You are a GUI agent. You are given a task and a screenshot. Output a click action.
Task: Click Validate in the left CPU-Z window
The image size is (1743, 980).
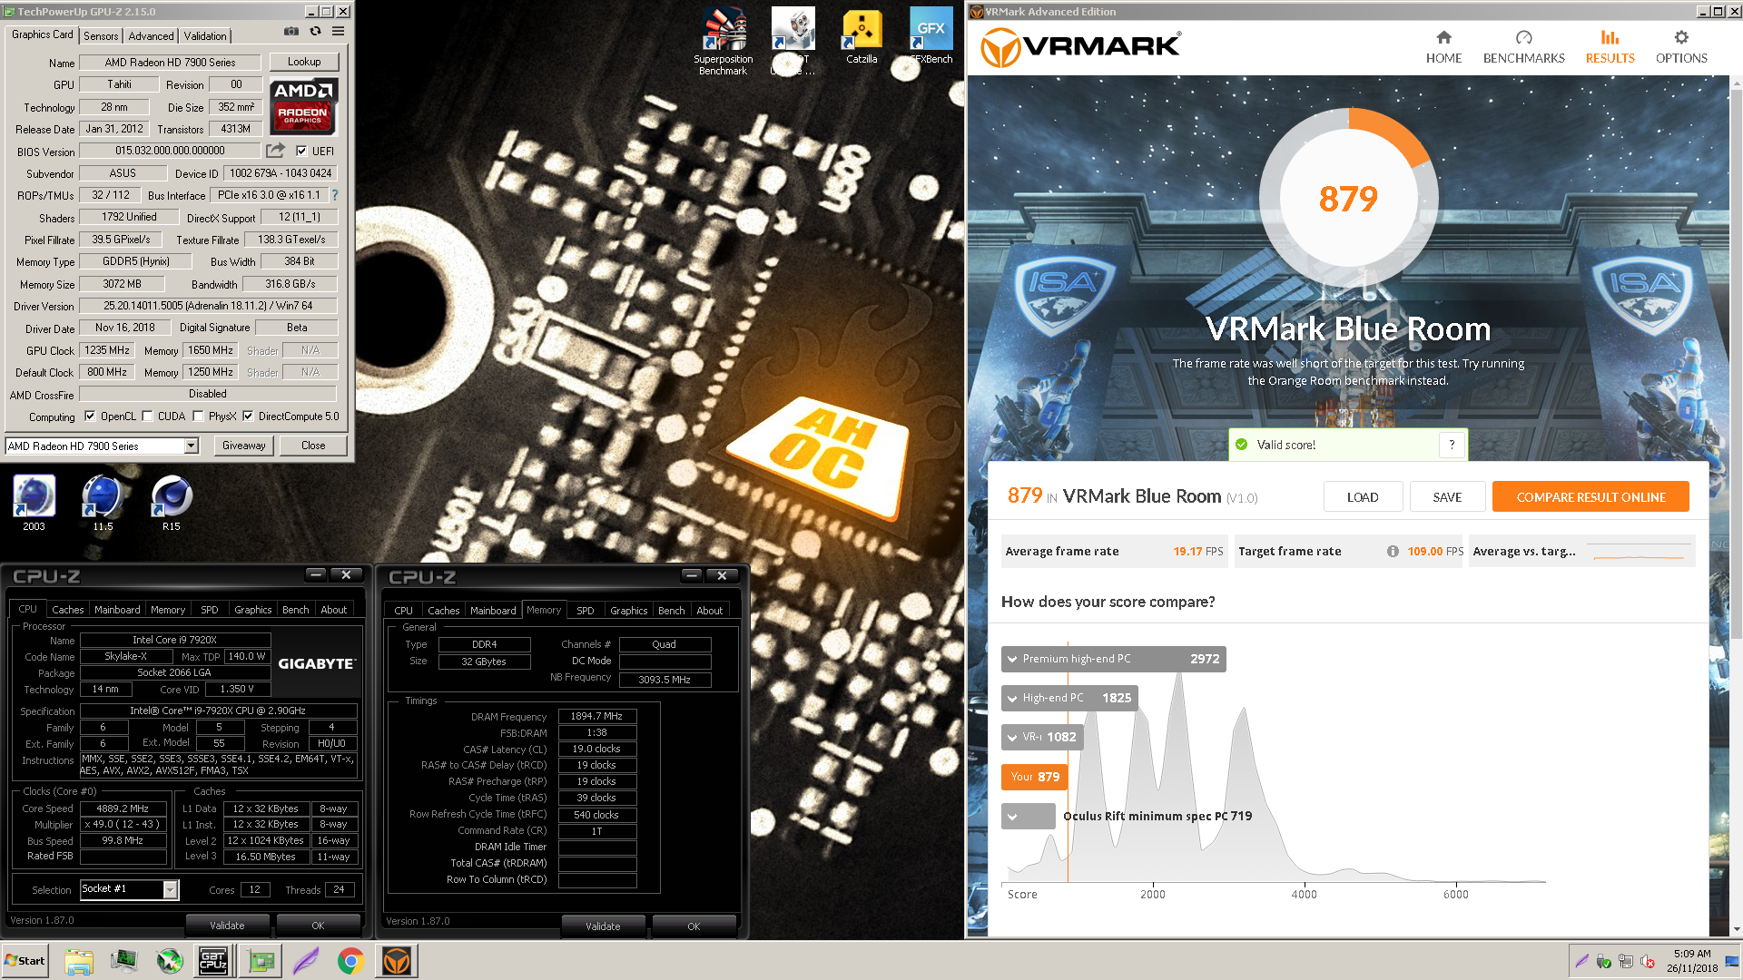[x=227, y=926]
